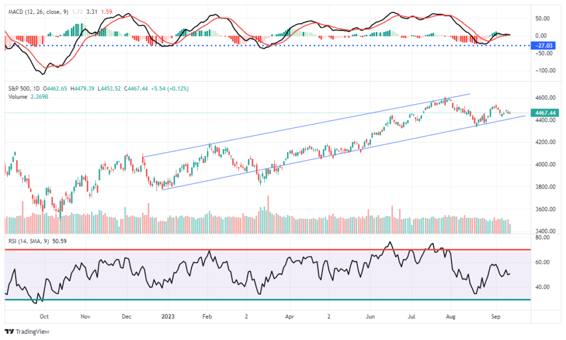Click the green 4467.44 current price tag
This screenshot has height=340, width=566.
[545, 113]
